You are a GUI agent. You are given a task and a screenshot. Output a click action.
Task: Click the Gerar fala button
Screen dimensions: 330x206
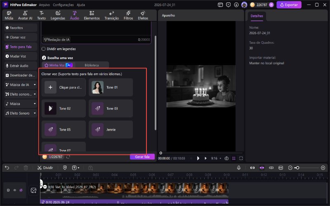click(x=142, y=157)
